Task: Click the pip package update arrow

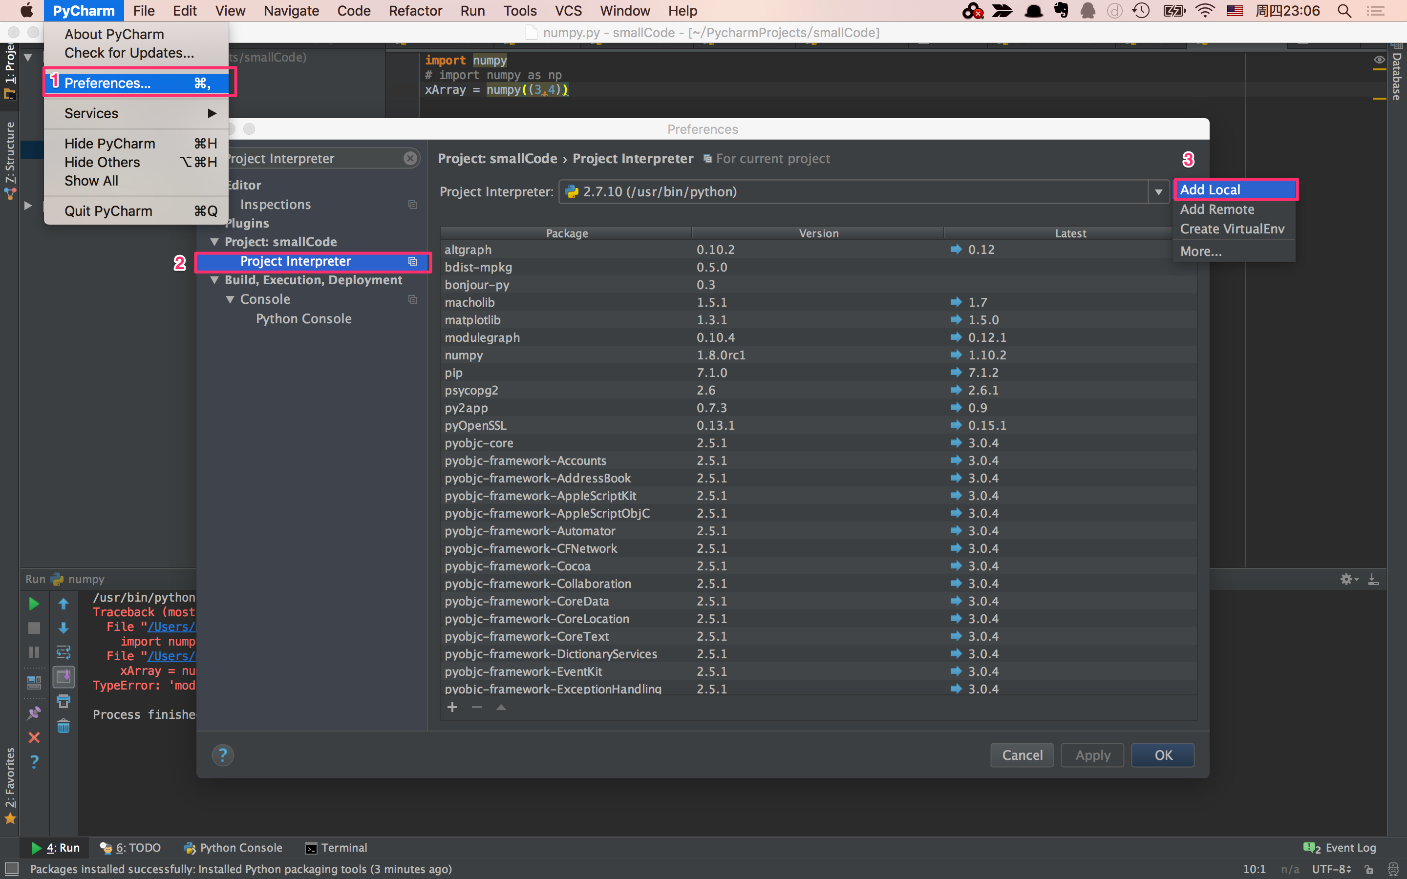Action: coord(955,372)
